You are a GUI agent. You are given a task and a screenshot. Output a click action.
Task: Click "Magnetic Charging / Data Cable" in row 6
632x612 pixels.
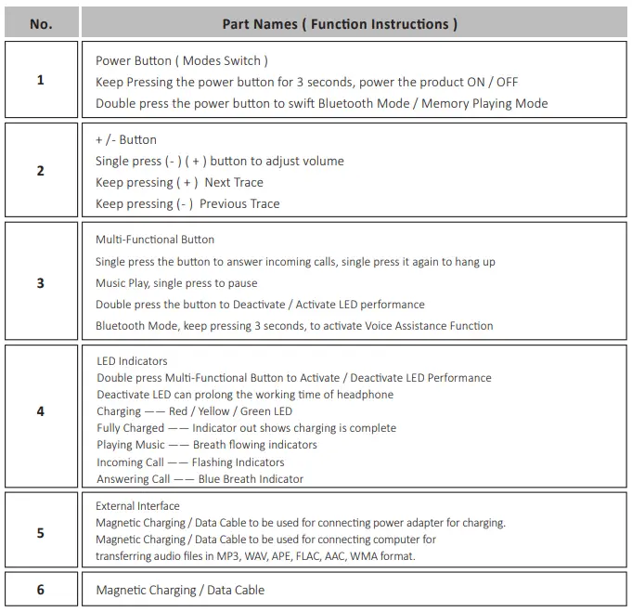[x=180, y=591]
